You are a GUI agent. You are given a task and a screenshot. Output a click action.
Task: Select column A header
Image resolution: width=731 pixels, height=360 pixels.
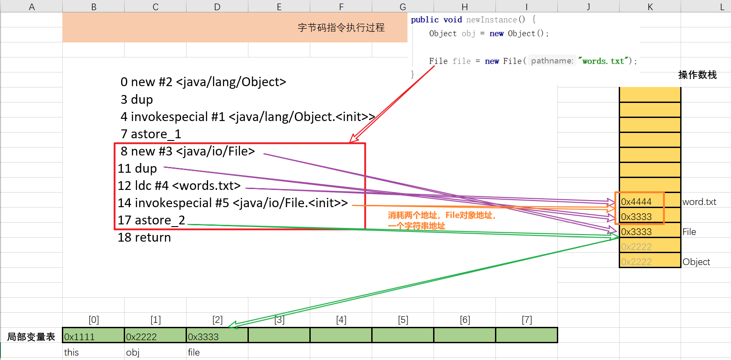(x=31, y=6)
